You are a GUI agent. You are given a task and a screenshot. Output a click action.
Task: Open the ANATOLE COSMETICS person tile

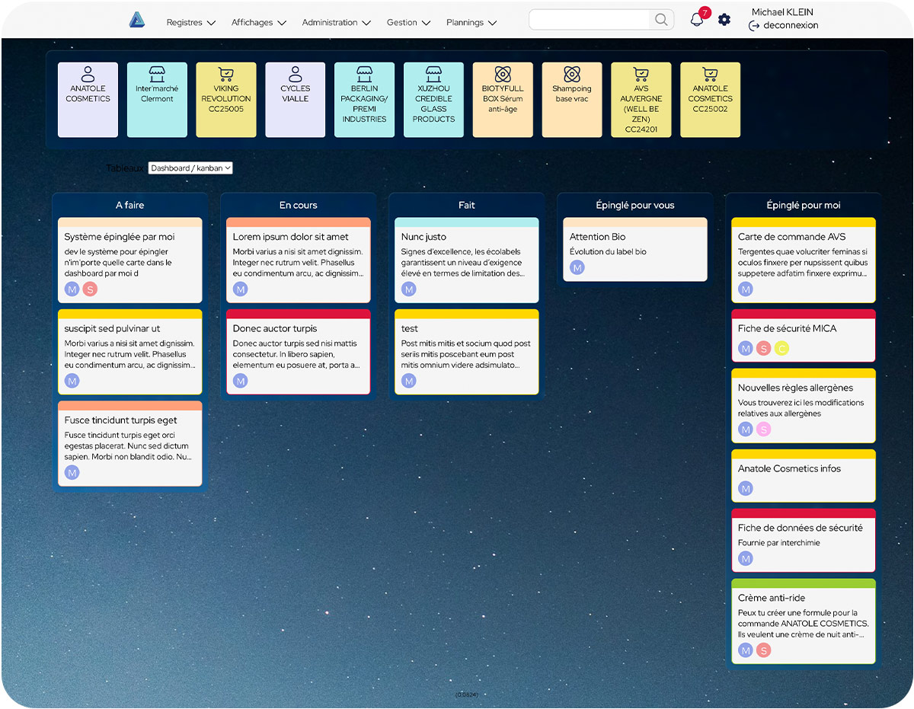click(x=88, y=99)
